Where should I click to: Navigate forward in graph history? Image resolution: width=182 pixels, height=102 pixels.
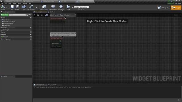pyautogui.click(x=42, y=15)
